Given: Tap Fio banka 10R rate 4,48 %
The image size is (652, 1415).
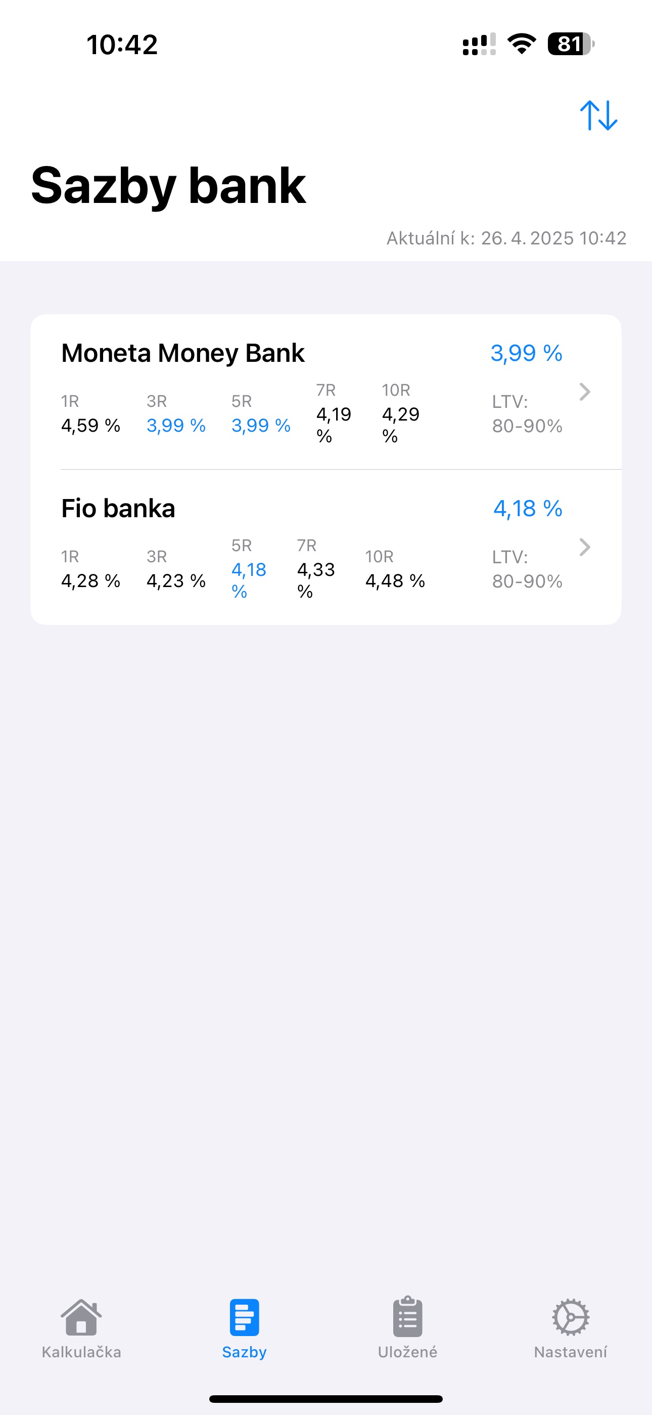Looking at the screenshot, I should [x=395, y=580].
